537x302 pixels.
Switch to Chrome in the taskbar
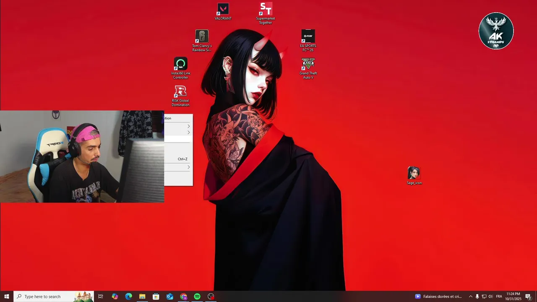pyautogui.click(x=183, y=297)
